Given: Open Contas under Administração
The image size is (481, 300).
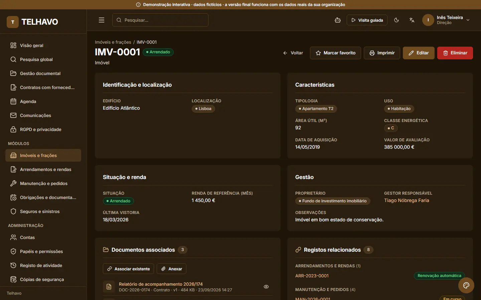Looking at the screenshot, I should (x=43, y=237).
